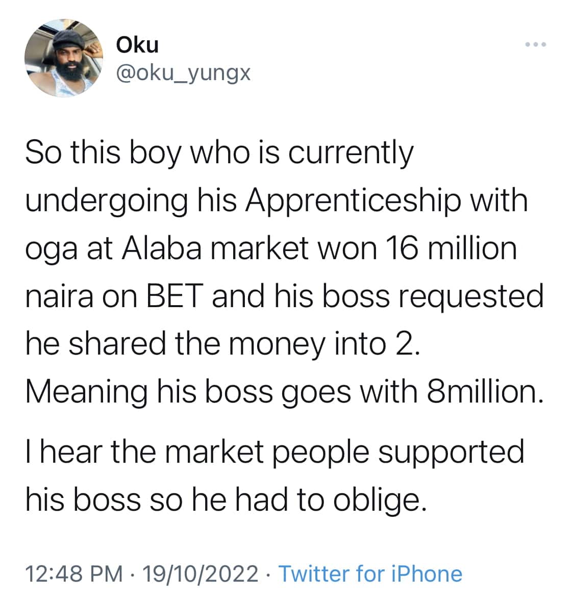Tap the word oga in the tweet
574x599 pixels.
coord(51,250)
